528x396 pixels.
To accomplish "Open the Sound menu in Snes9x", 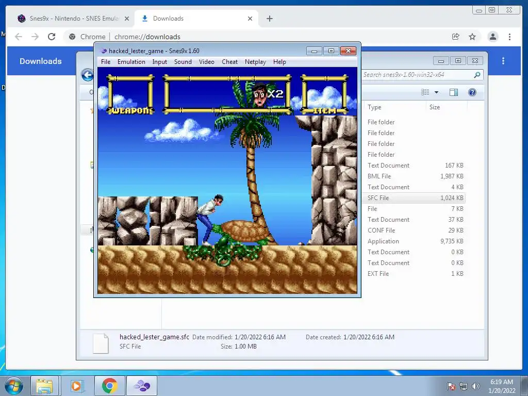I will [183, 62].
